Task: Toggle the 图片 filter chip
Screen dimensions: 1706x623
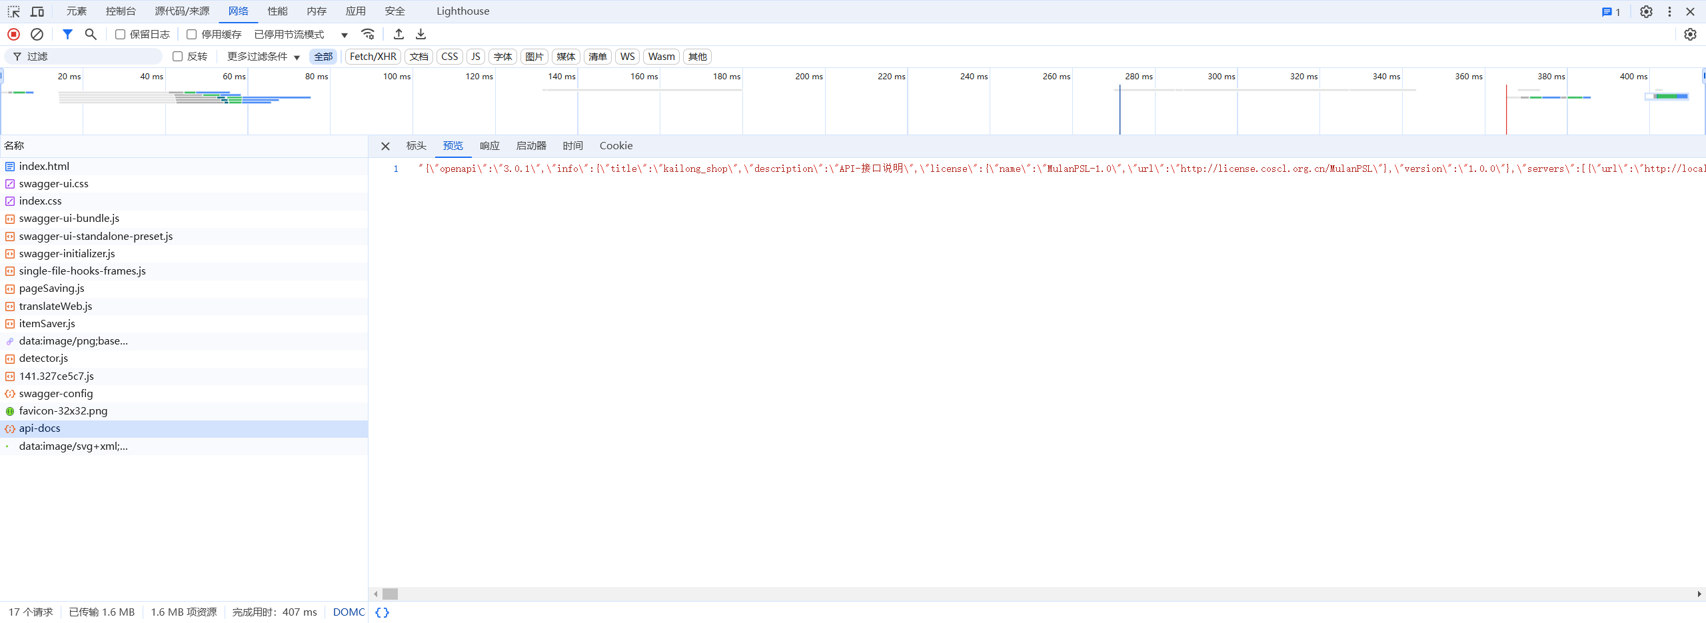Action: [x=534, y=57]
